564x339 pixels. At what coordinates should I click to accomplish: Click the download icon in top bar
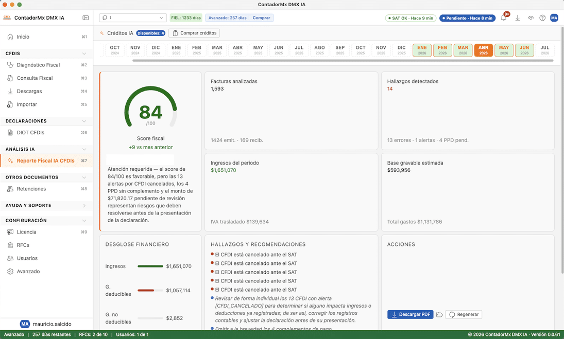tap(518, 17)
